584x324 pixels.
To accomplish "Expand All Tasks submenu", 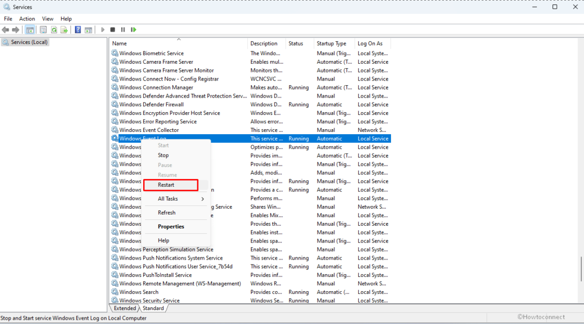I will pyautogui.click(x=175, y=199).
